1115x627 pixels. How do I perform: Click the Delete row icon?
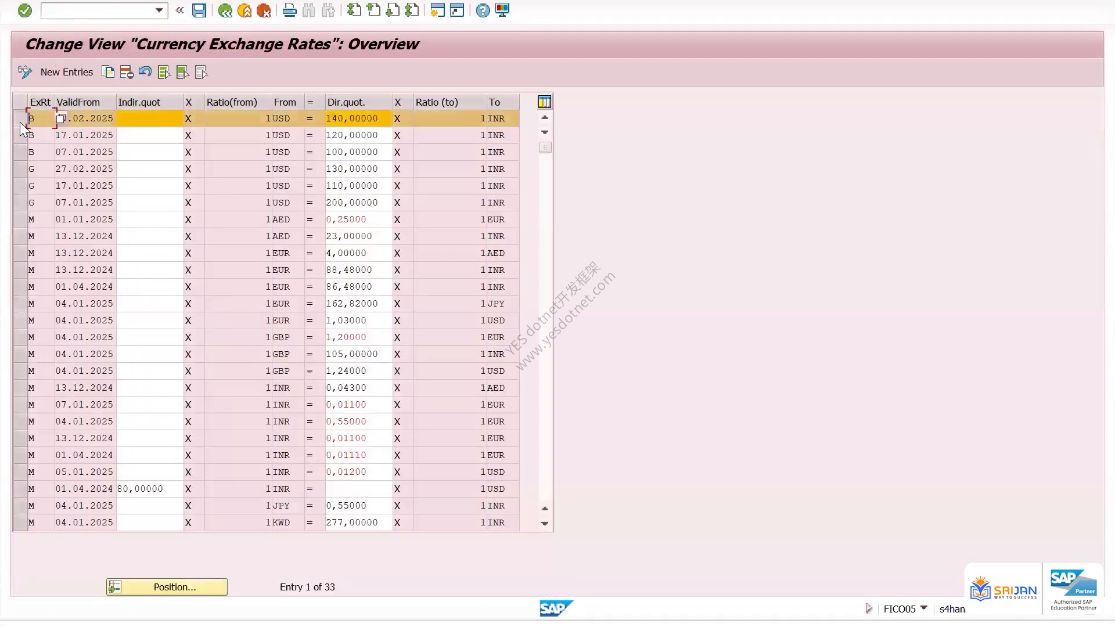click(127, 72)
